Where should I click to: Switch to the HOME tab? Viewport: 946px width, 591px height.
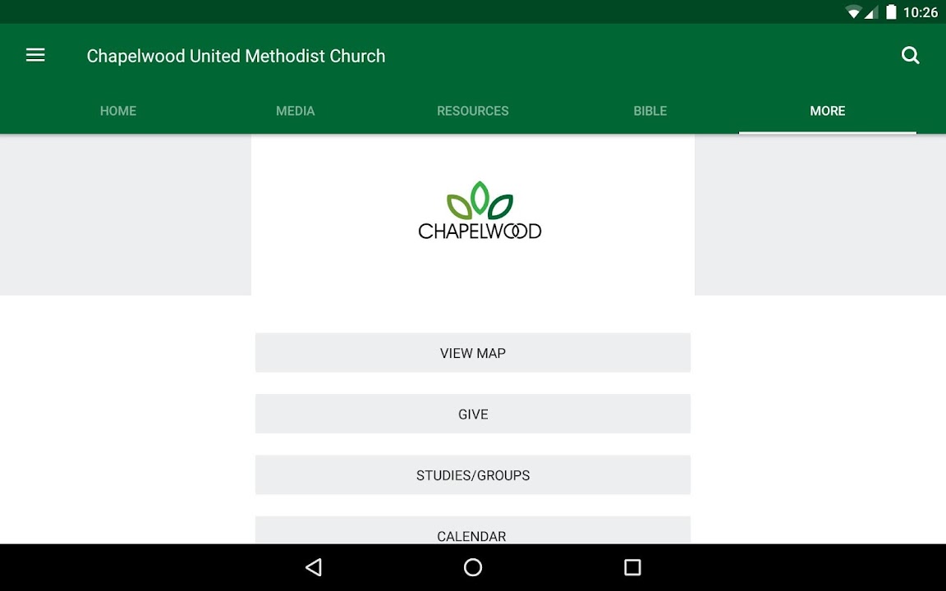(x=118, y=111)
